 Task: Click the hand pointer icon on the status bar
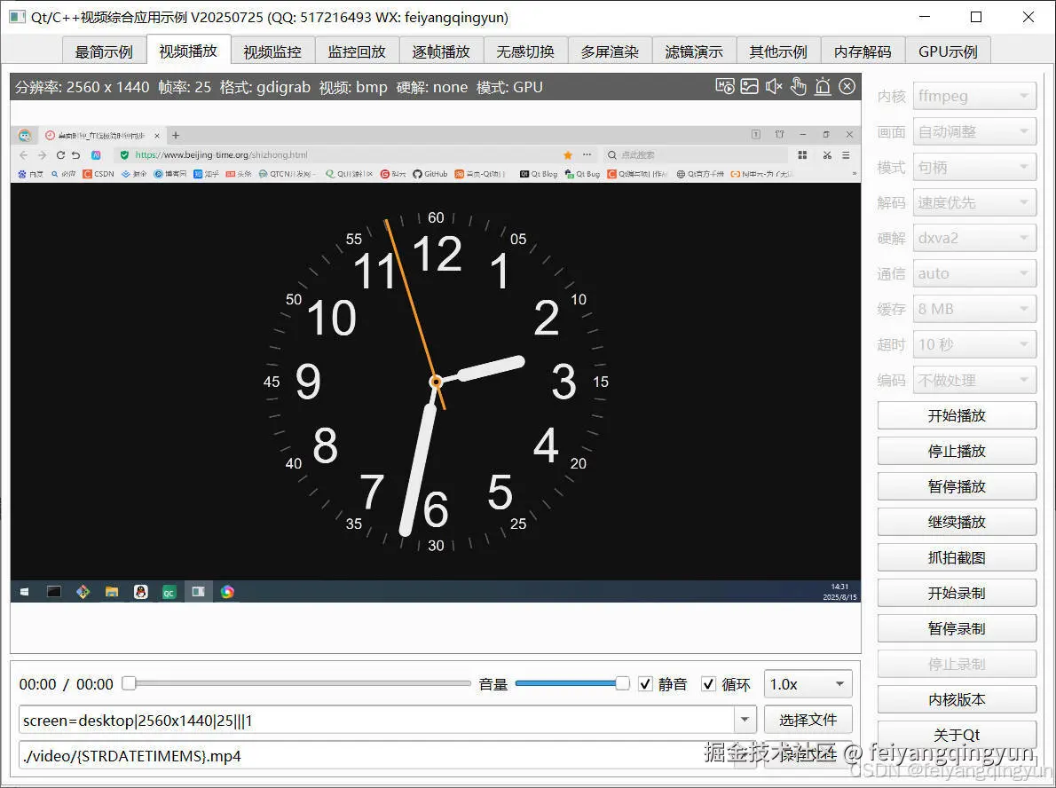(798, 86)
